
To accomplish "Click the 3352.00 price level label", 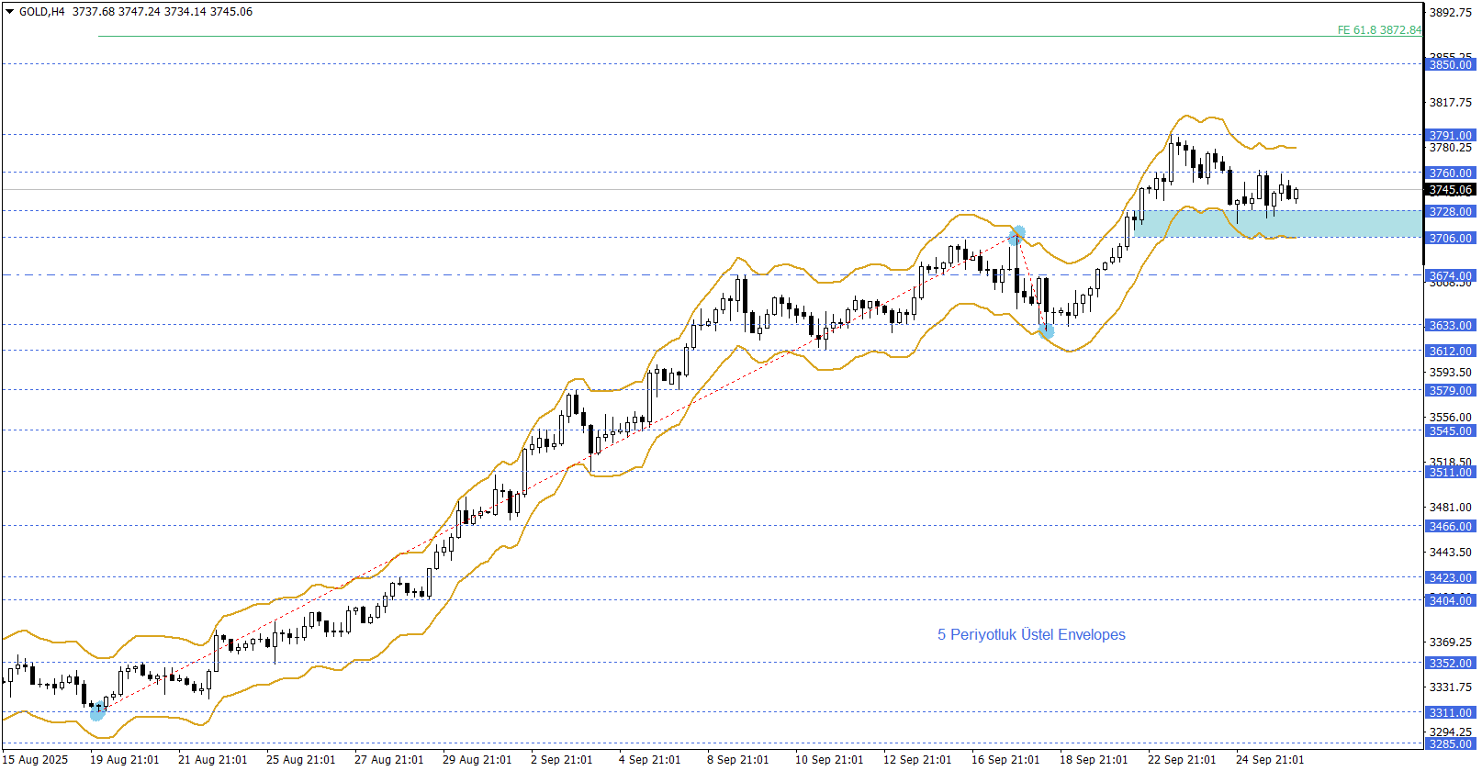I will pos(1451,663).
